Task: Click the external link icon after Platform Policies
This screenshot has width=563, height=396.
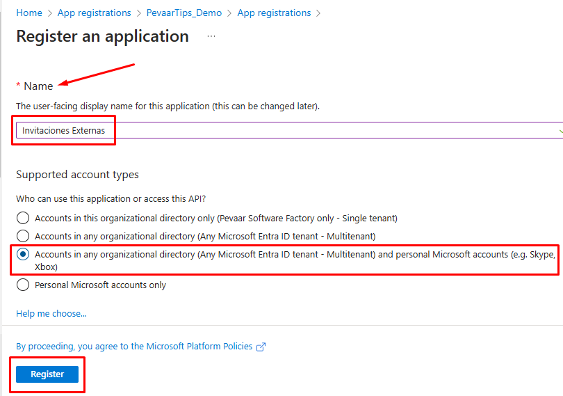Action: [261, 347]
